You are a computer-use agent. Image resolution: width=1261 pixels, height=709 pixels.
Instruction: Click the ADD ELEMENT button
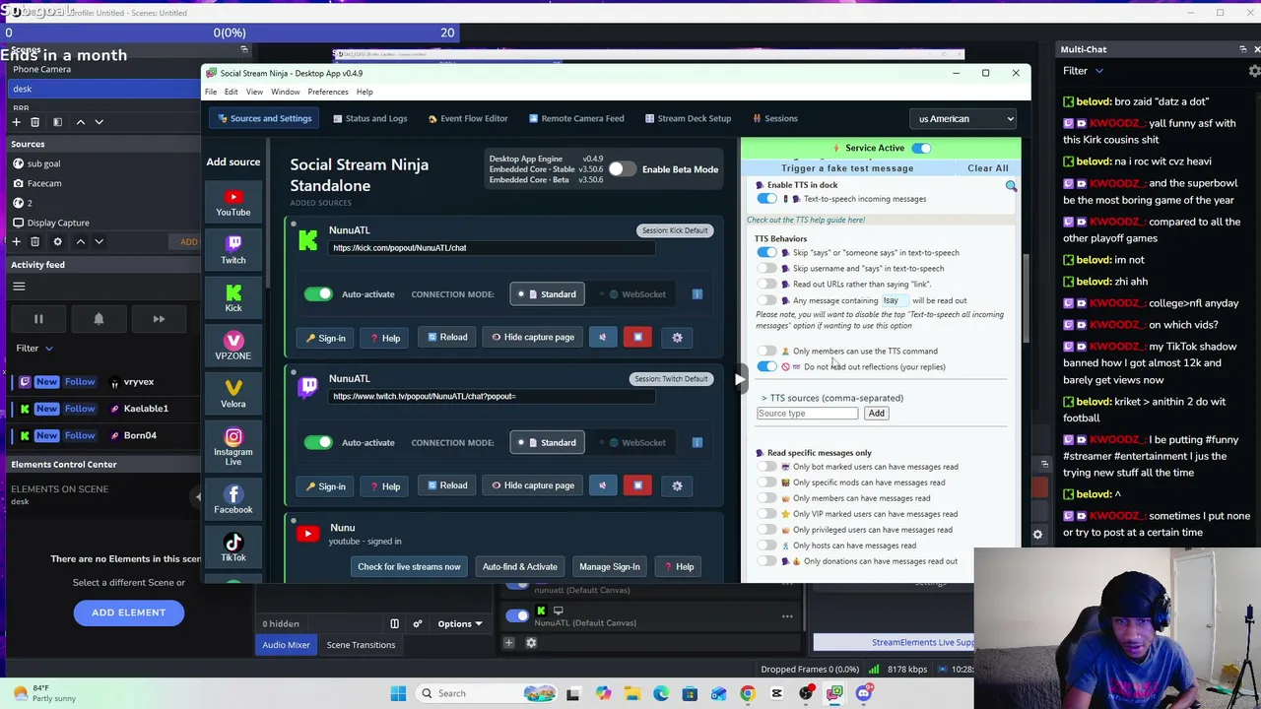[x=128, y=612]
